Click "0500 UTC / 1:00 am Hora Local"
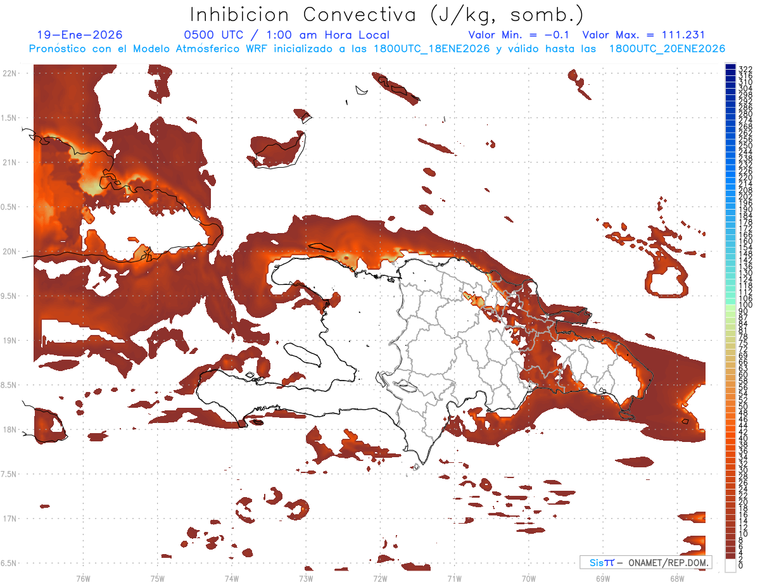The height and width of the screenshot is (587, 760). point(286,35)
